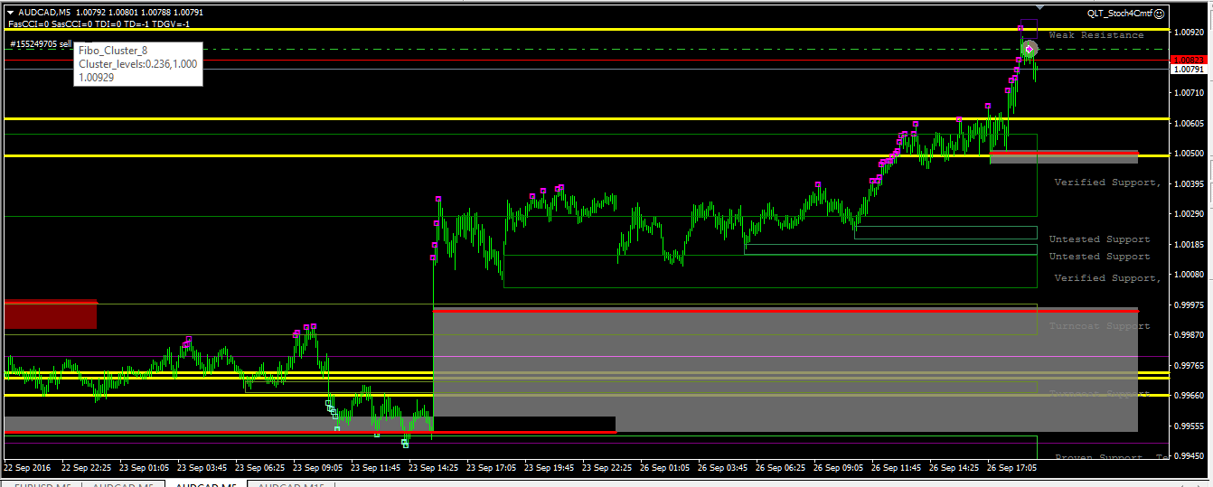Image resolution: width=1213 pixels, height=487 pixels.
Task: Click the Fibo_Cluster_8 tooltip box
Action: click(x=137, y=63)
